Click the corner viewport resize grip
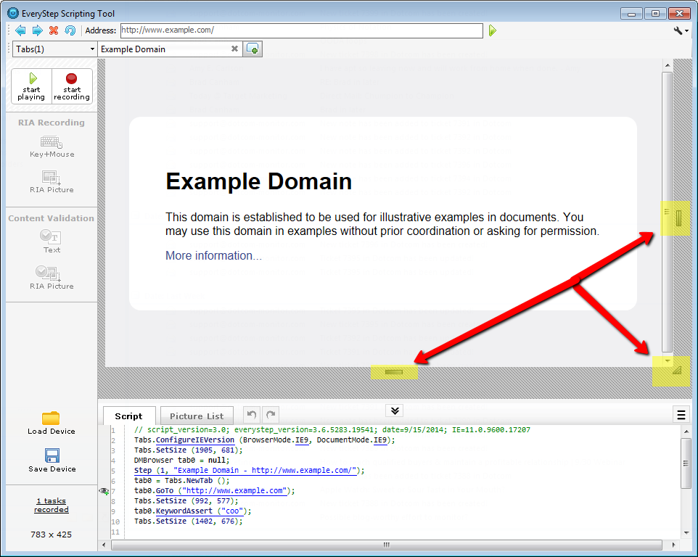Viewport: 698px width, 557px height. tap(677, 370)
